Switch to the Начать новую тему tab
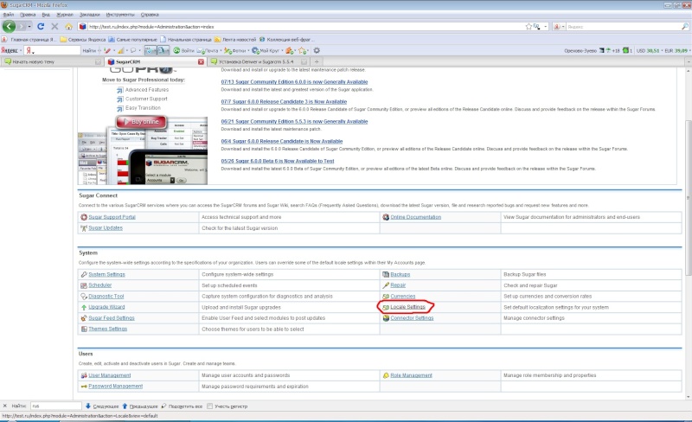This screenshot has width=692, height=422. coord(52,61)
